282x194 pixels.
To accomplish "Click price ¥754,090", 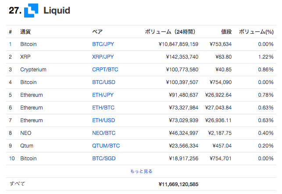I will tap(221, 82).
